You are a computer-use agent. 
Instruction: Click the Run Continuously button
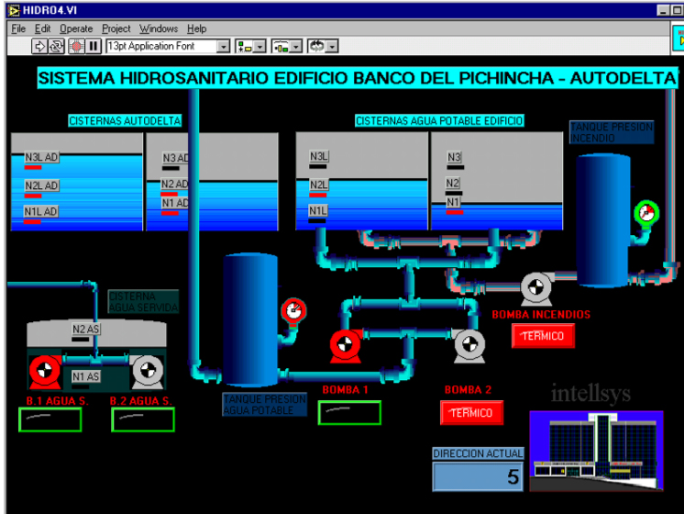56,46
